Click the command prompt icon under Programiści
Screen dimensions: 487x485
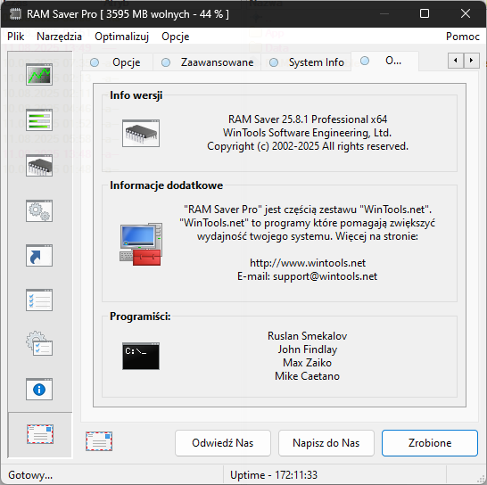click(x=141, y=356)
